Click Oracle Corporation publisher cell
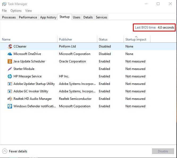 [x=72, y=61]
